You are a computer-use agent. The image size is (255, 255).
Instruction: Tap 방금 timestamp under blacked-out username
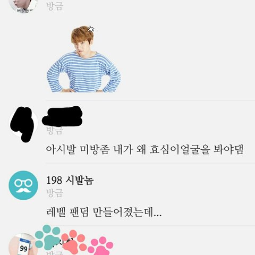coord(55,130)
